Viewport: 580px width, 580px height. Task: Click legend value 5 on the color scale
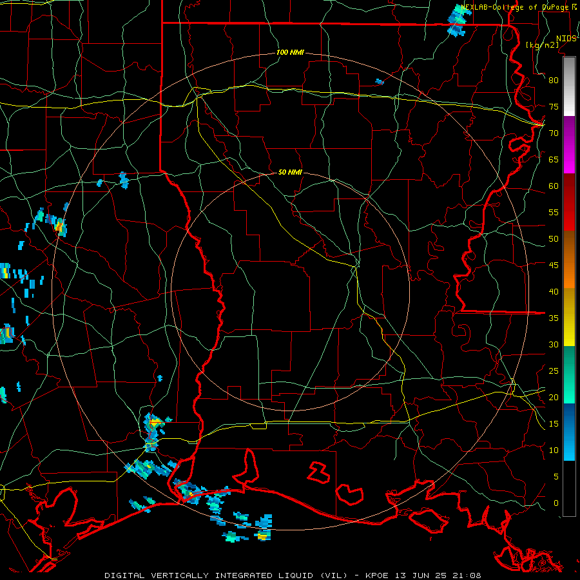556,477
